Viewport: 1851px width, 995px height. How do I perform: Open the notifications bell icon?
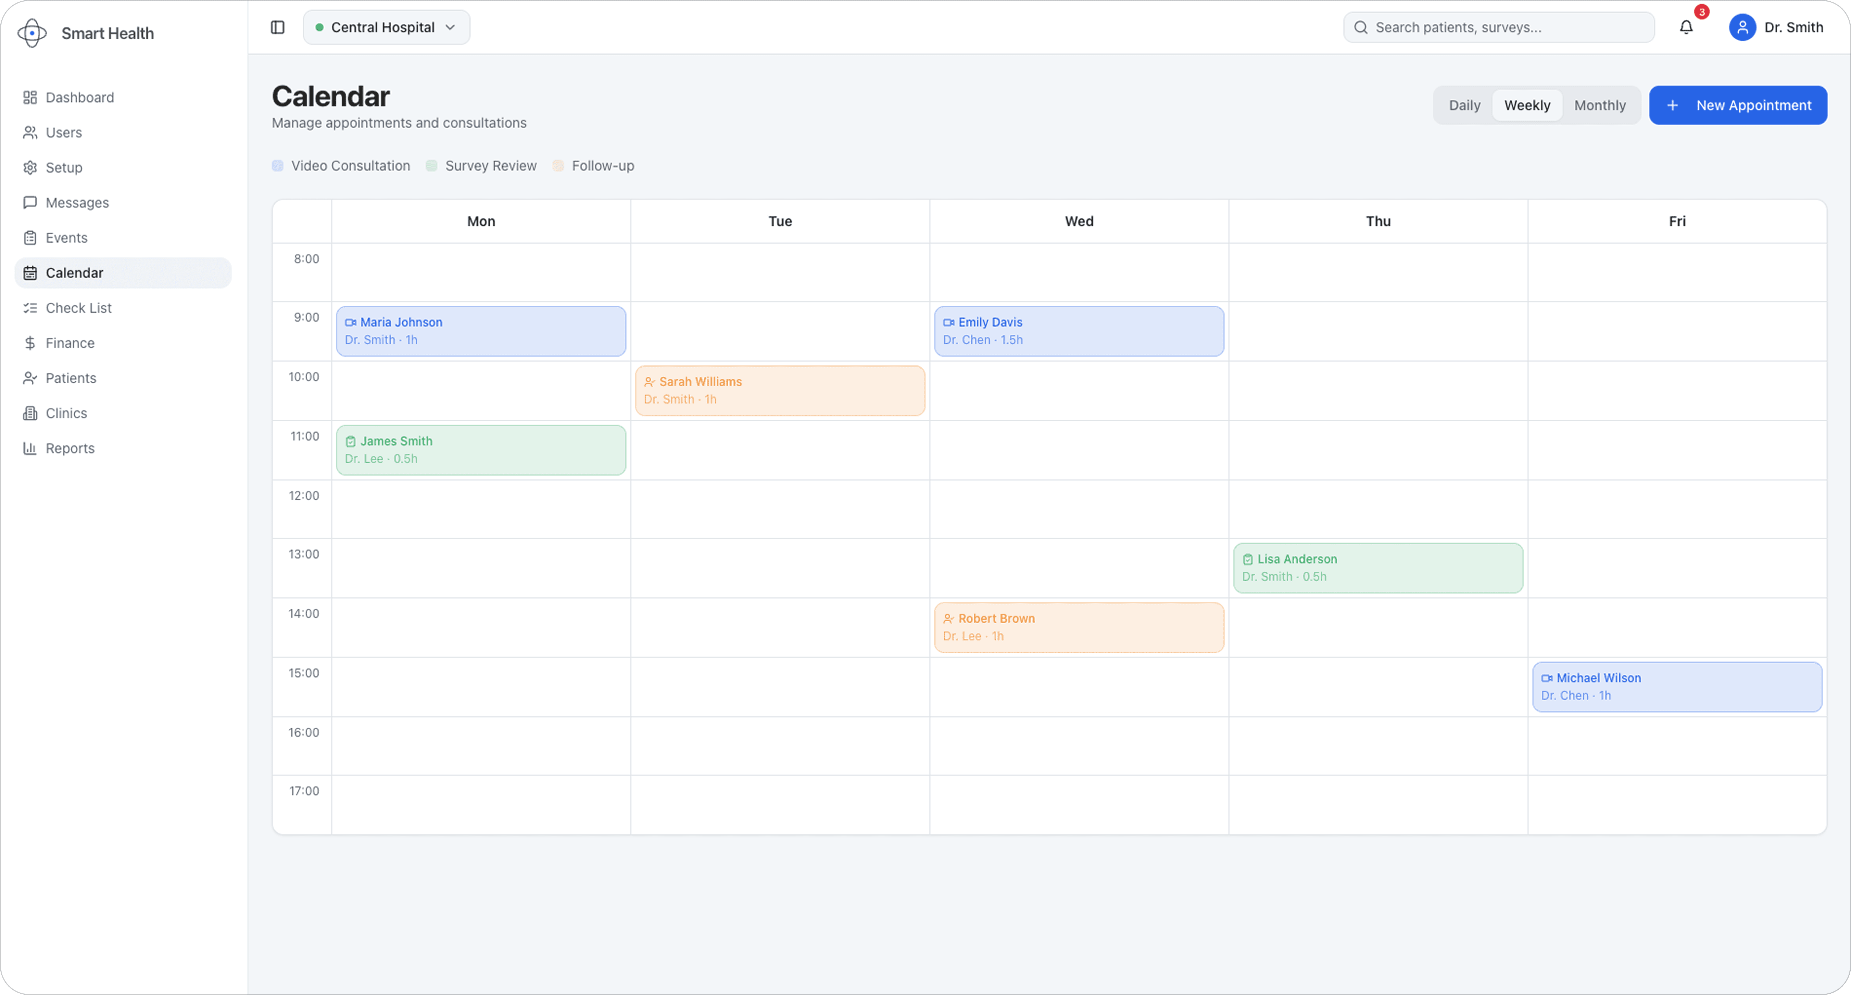[1686, 27]
